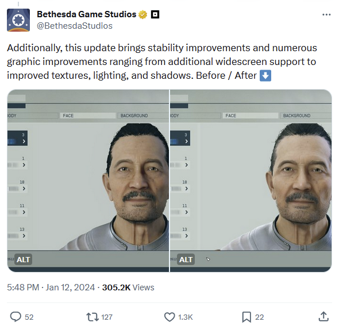
Task: Click the share upload icon
Action: 323,317
